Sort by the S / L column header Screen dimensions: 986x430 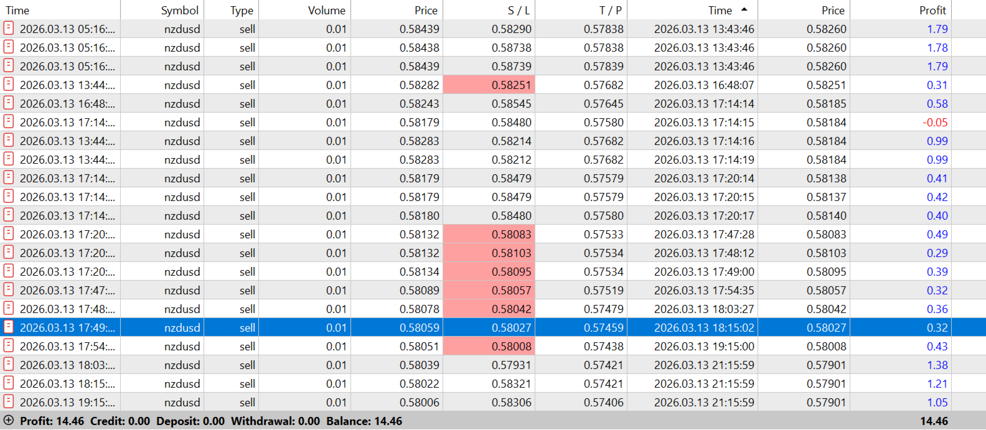pyautogui.click(x=489, y=10)
